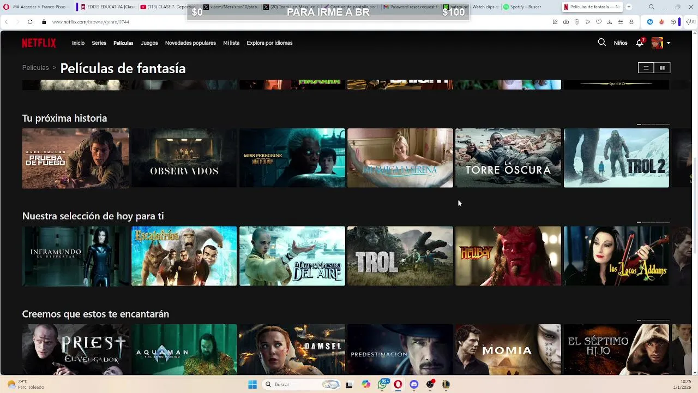Open the browser AI assistant button

(691, 22)
